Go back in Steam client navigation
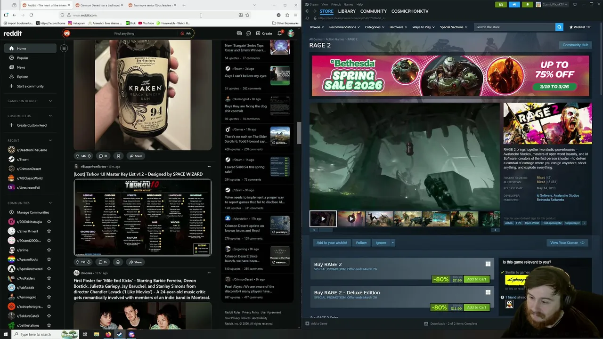 click(307, 11)
